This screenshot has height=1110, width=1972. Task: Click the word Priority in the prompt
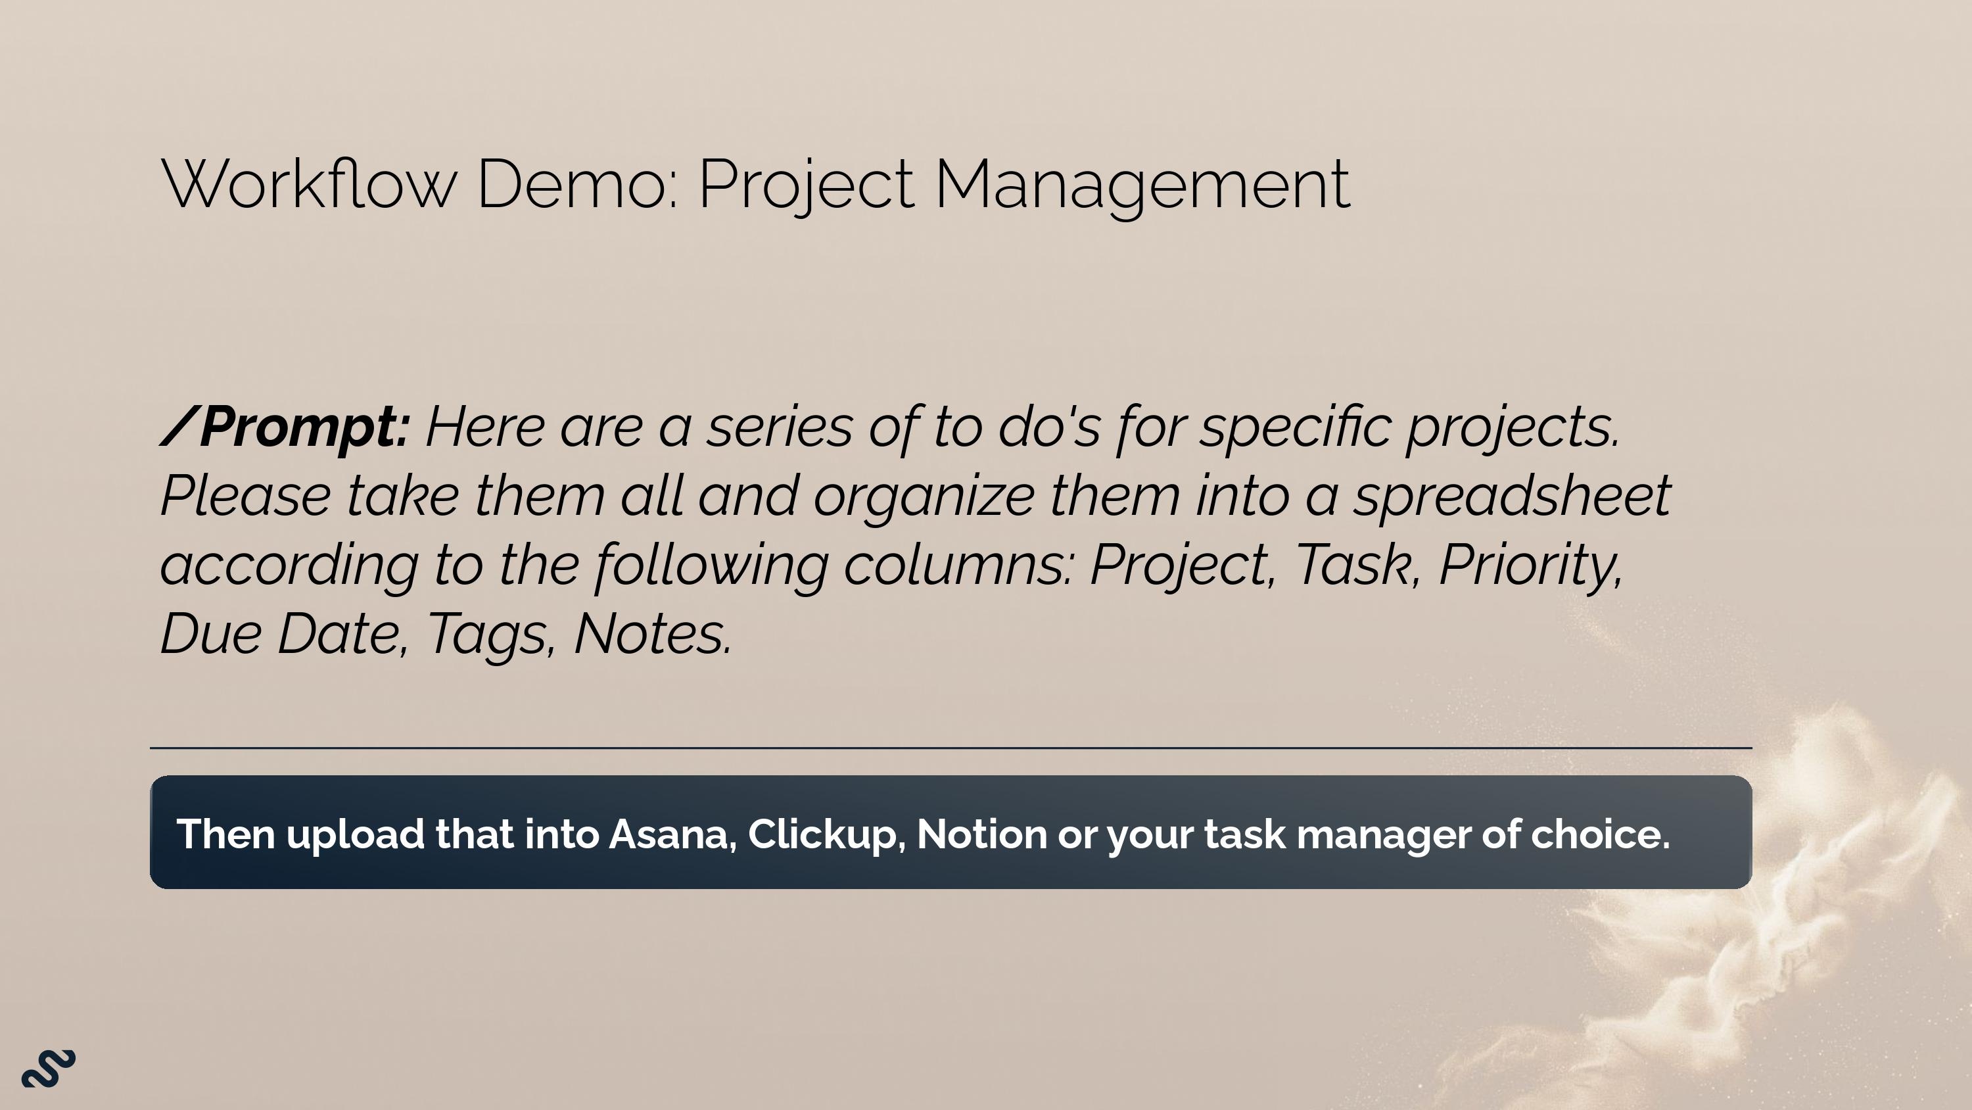(x=1530, y=566)
